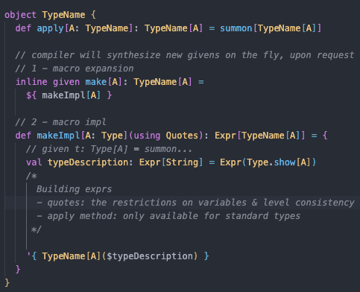This screenshot has width=360, height=292.
Task: Click the 'object' keyword on first line
Action: pyautogui.click(x=20, y=15)
